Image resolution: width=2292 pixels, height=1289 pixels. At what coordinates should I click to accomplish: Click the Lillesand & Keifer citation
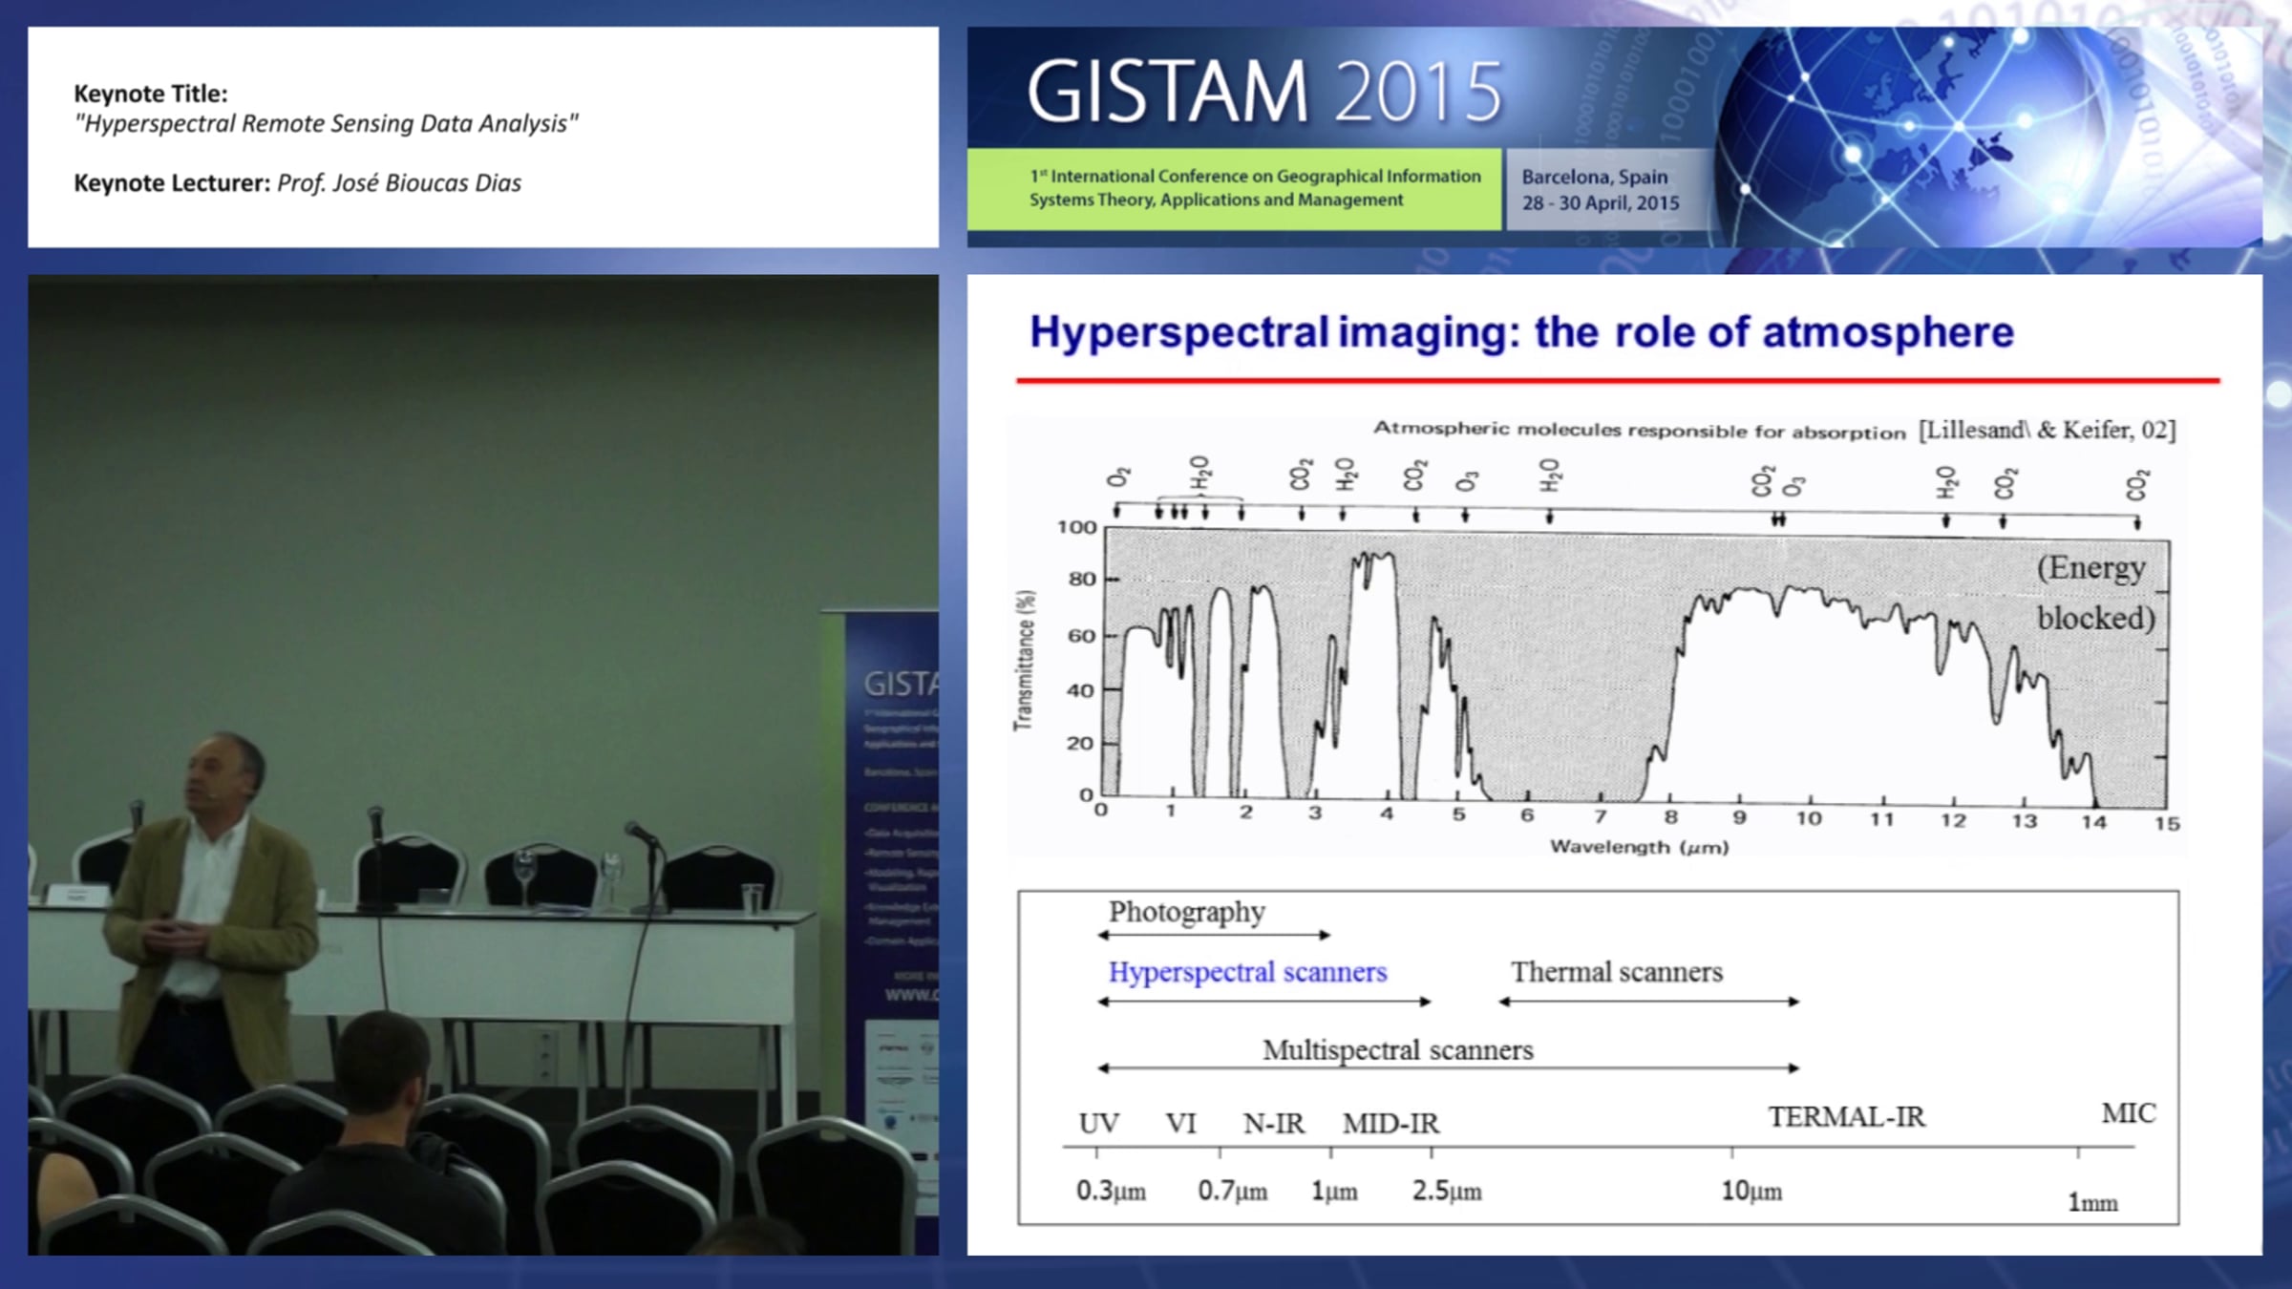[x=2047, y=430]
